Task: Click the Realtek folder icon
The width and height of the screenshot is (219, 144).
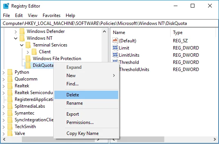Action: tap(10, 86)
